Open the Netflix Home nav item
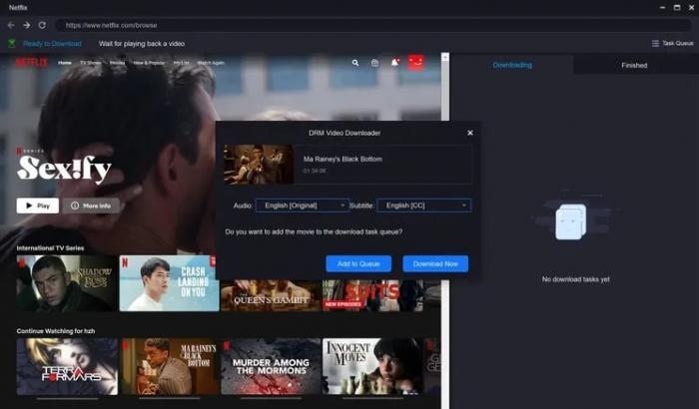 point(65,63)
